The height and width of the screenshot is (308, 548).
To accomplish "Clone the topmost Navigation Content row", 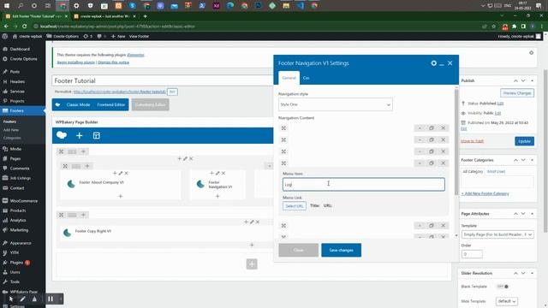I will click(x=432, y=128).
